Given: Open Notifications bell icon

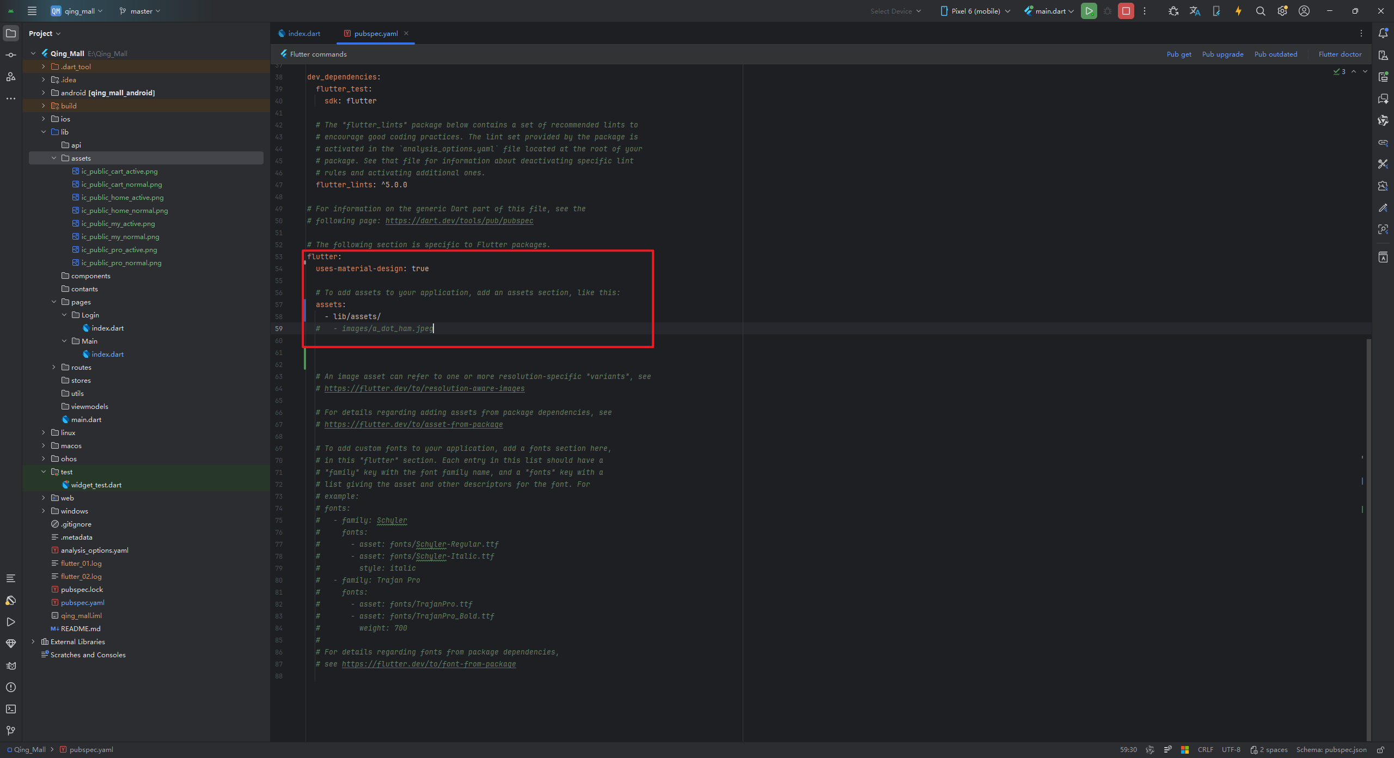Looking at the screenshot, I should click(1383, 33).
